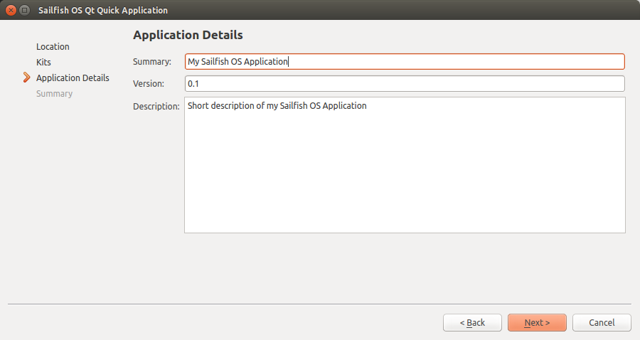Select the Application Details sidebar step
The height and width of the screenshot is (340, 640).
73,78
